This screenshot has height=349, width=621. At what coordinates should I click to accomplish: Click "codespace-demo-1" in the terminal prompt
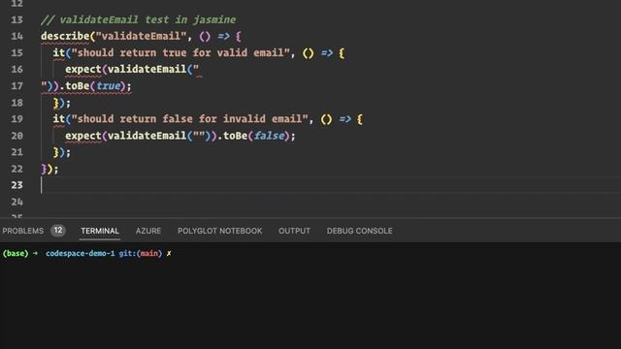pyautogui.click(x=80, y=253)
